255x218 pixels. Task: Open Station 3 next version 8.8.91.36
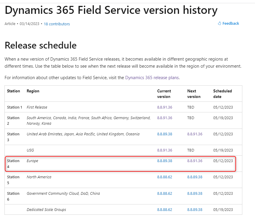pyautogui.click(x=195, y=134)
